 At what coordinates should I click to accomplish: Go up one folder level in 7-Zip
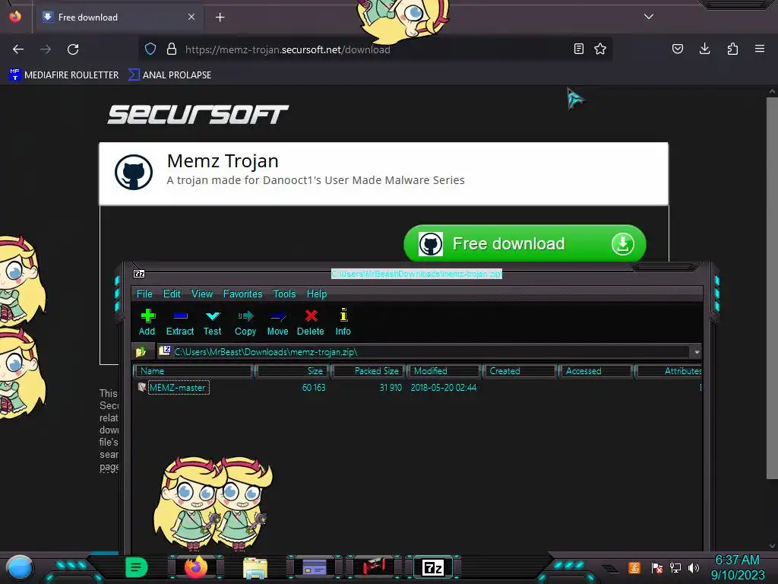coord(141,351)
